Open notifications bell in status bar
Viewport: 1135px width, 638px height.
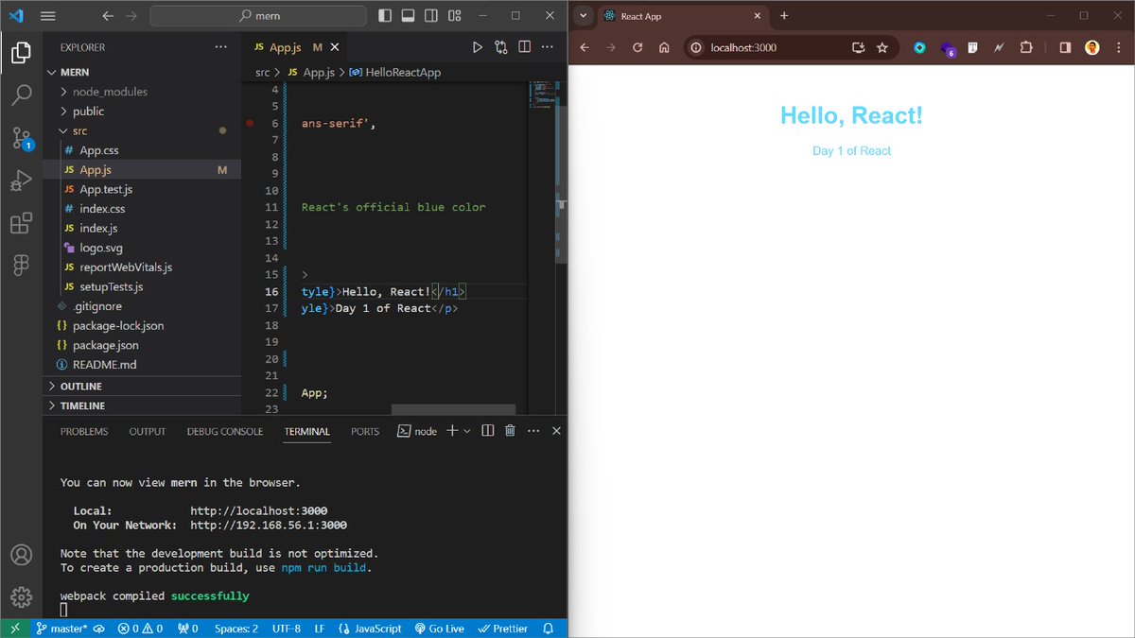pos(548,629)
